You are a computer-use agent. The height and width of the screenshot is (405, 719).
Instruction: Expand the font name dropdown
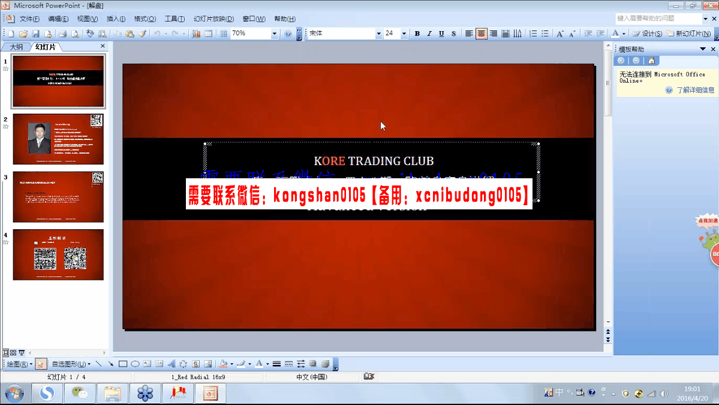(378, 34)
